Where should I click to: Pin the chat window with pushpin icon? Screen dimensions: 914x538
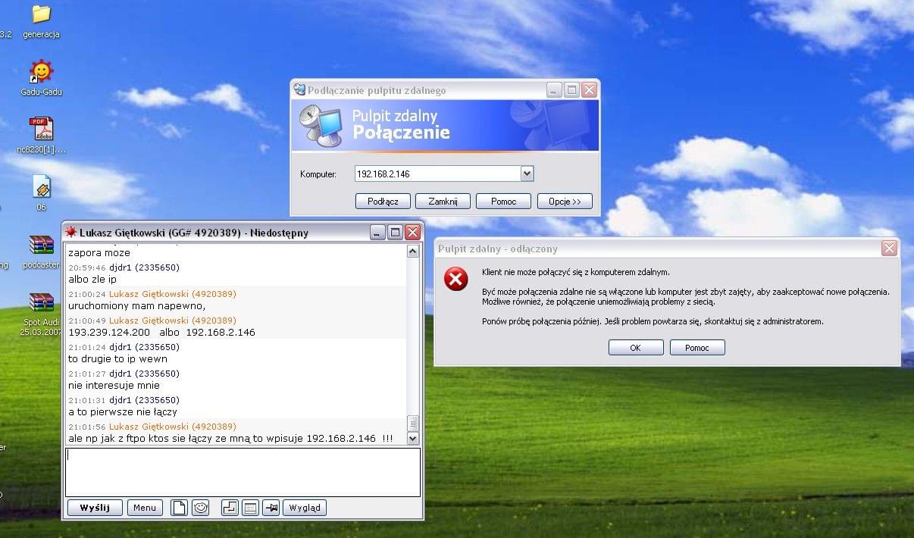coord(271,508)
